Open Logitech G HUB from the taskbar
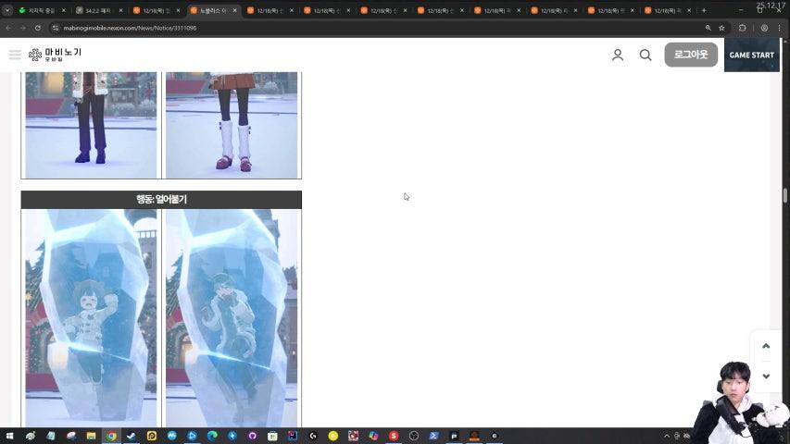This screenshot has height=444, width=790. (313, 436)
